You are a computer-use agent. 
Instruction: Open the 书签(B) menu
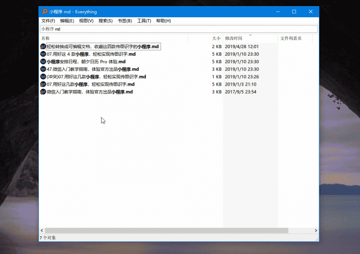pos(125,21)
